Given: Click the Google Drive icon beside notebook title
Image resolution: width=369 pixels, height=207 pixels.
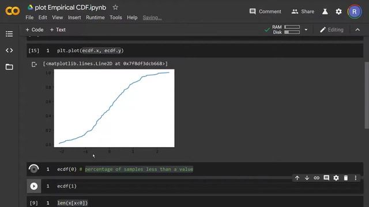Looking at the screenshot, I should (30, 7).
